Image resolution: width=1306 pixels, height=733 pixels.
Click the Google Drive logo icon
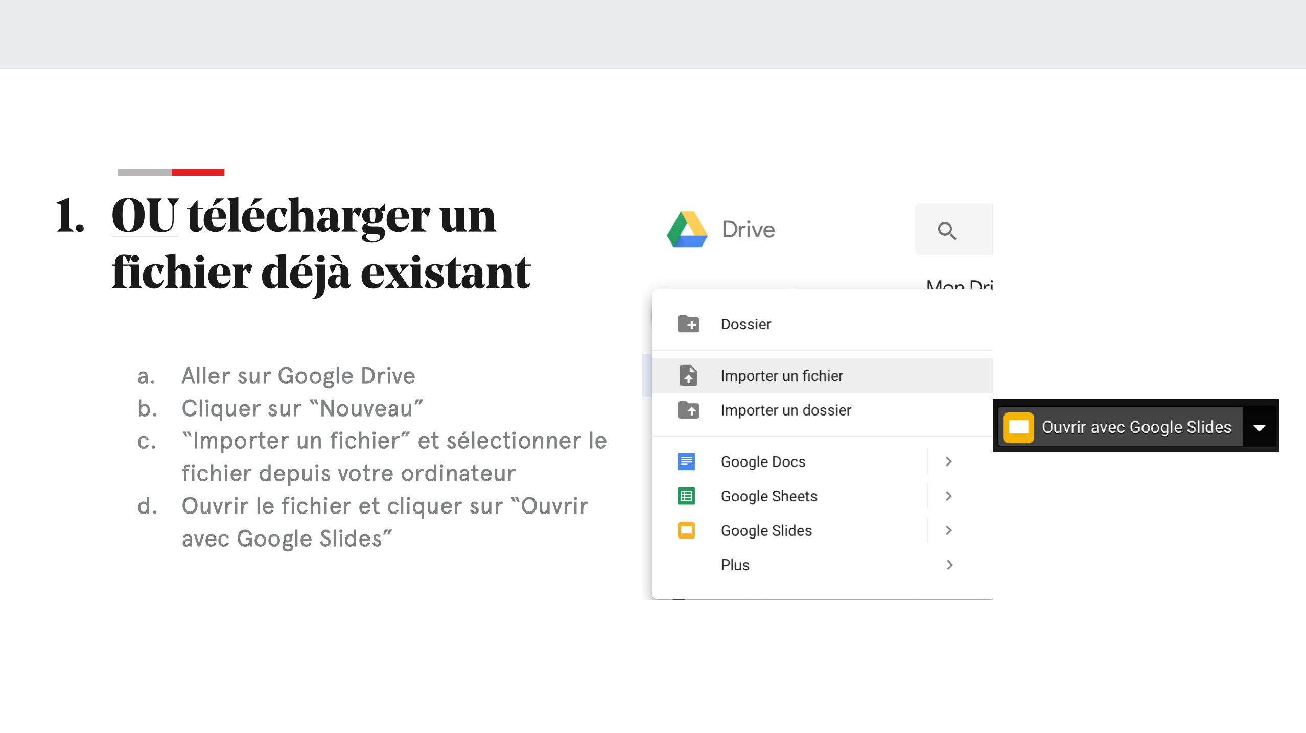pos(688,229)
